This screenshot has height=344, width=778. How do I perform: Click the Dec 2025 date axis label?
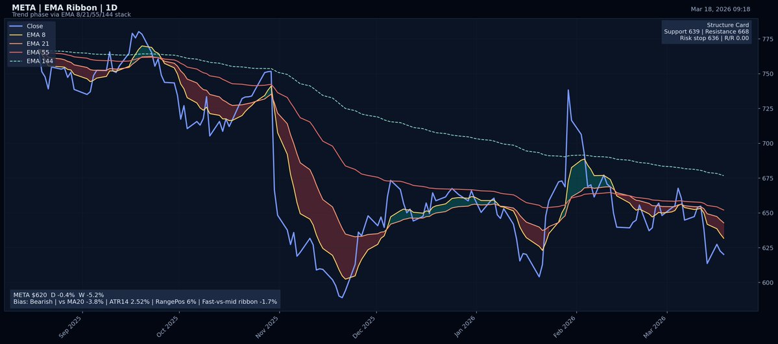click(x=365, y=327)
